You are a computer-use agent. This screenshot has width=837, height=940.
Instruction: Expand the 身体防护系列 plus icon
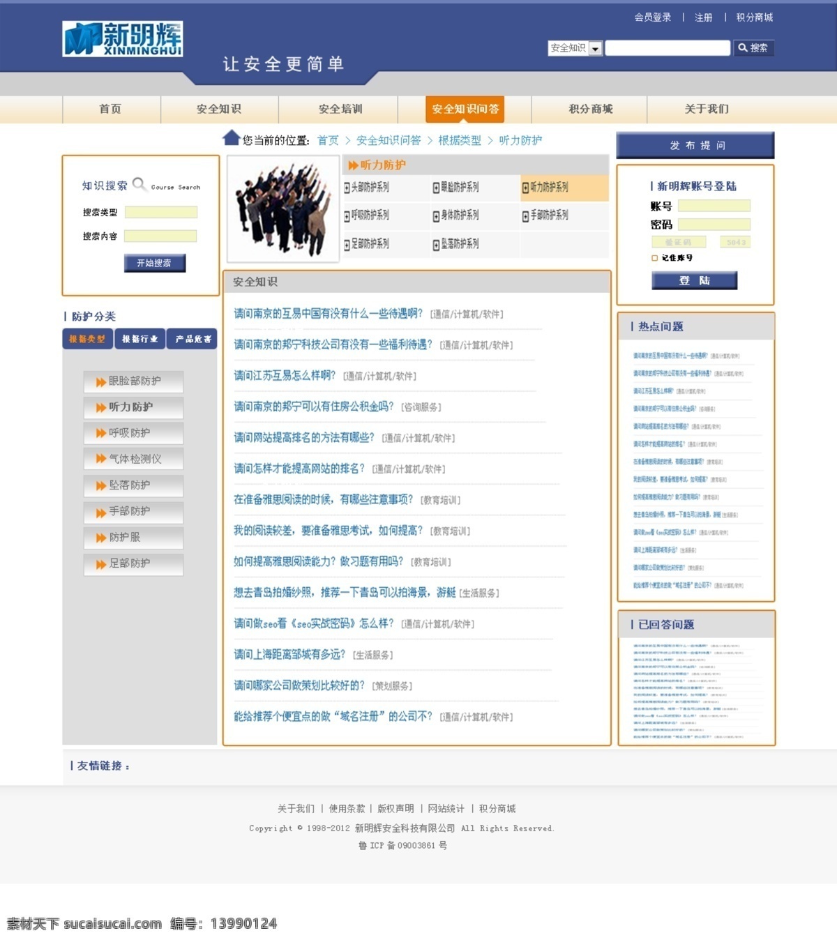(x=436, y=216)
